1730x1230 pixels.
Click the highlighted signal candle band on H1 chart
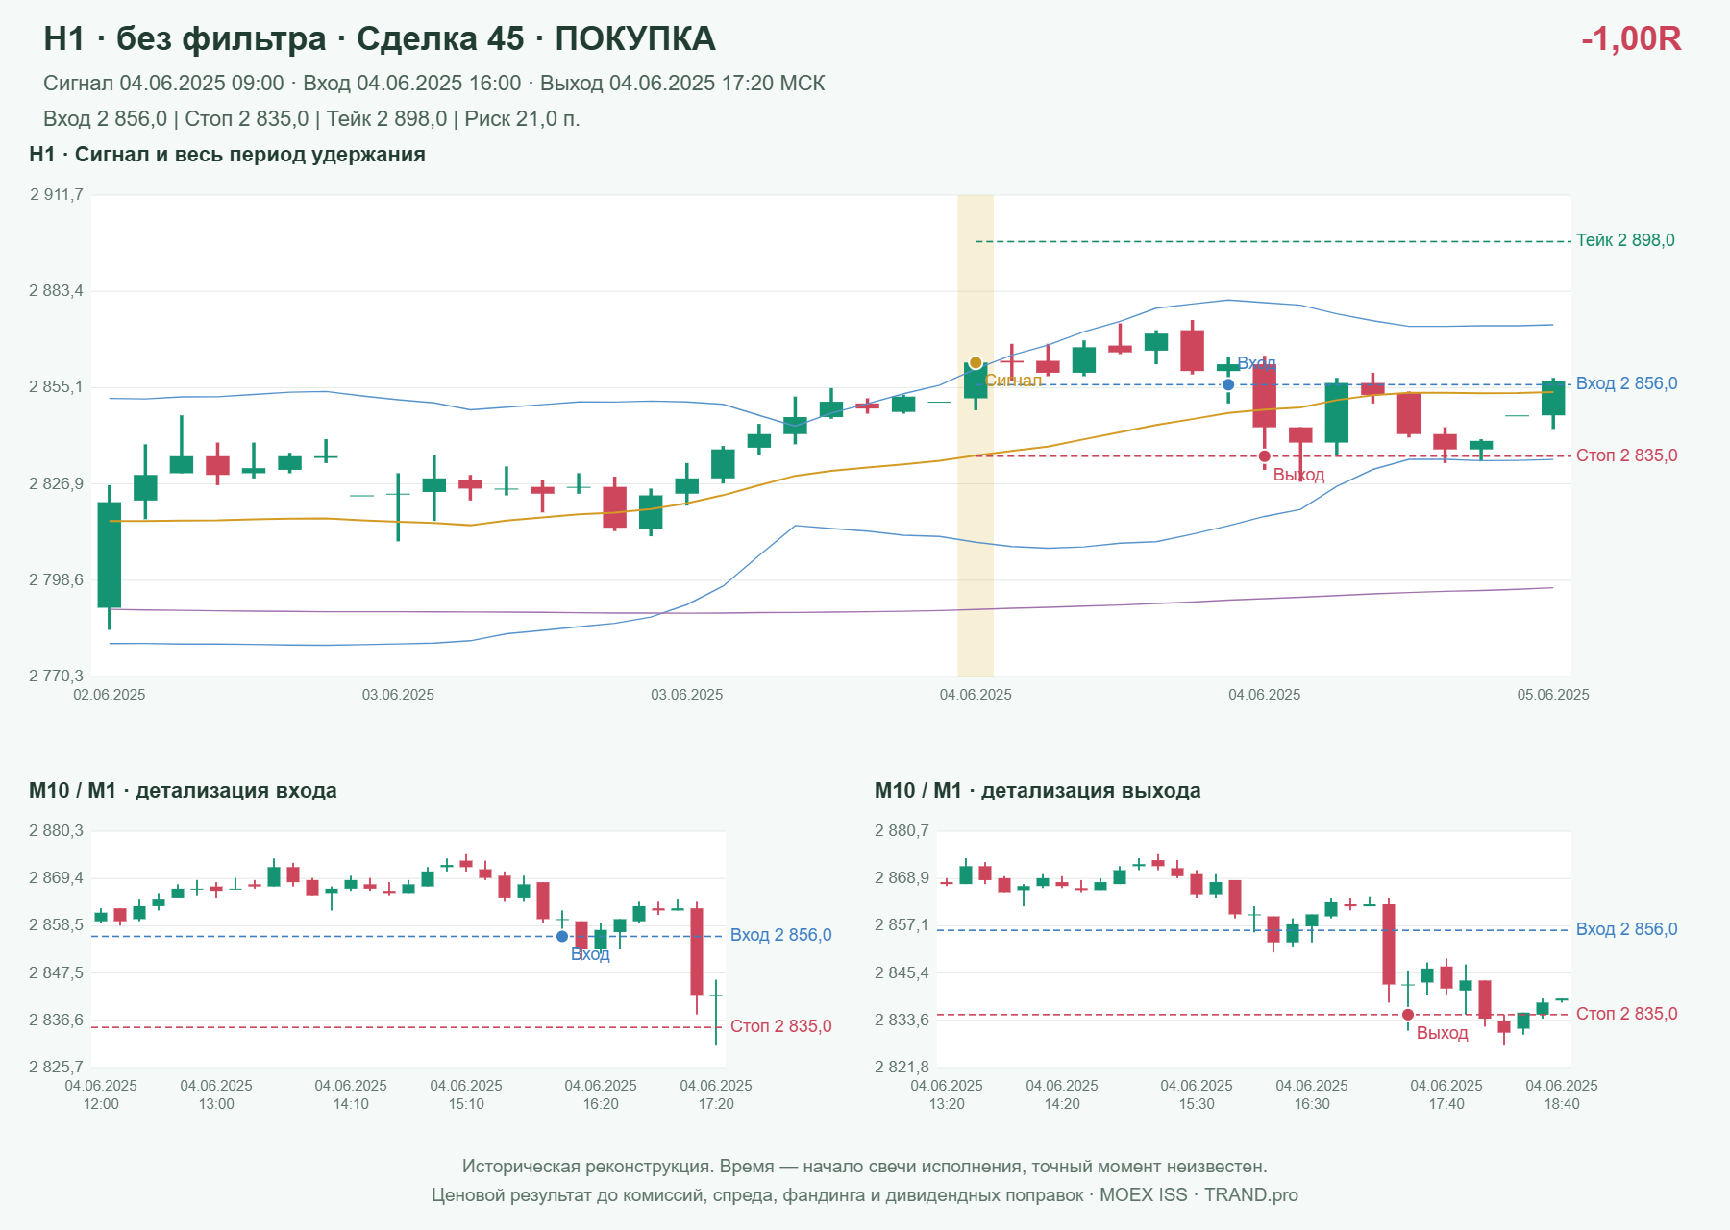click(976, 435)
